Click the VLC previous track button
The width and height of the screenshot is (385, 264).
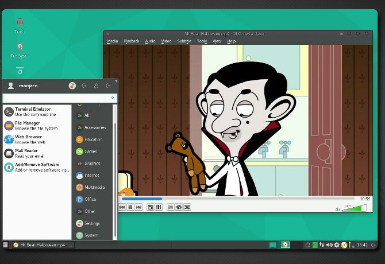click(122, 207)
